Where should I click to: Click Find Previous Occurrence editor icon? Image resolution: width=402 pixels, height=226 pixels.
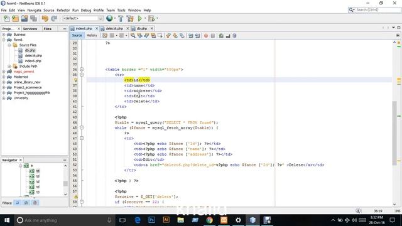tap(139, 36)
